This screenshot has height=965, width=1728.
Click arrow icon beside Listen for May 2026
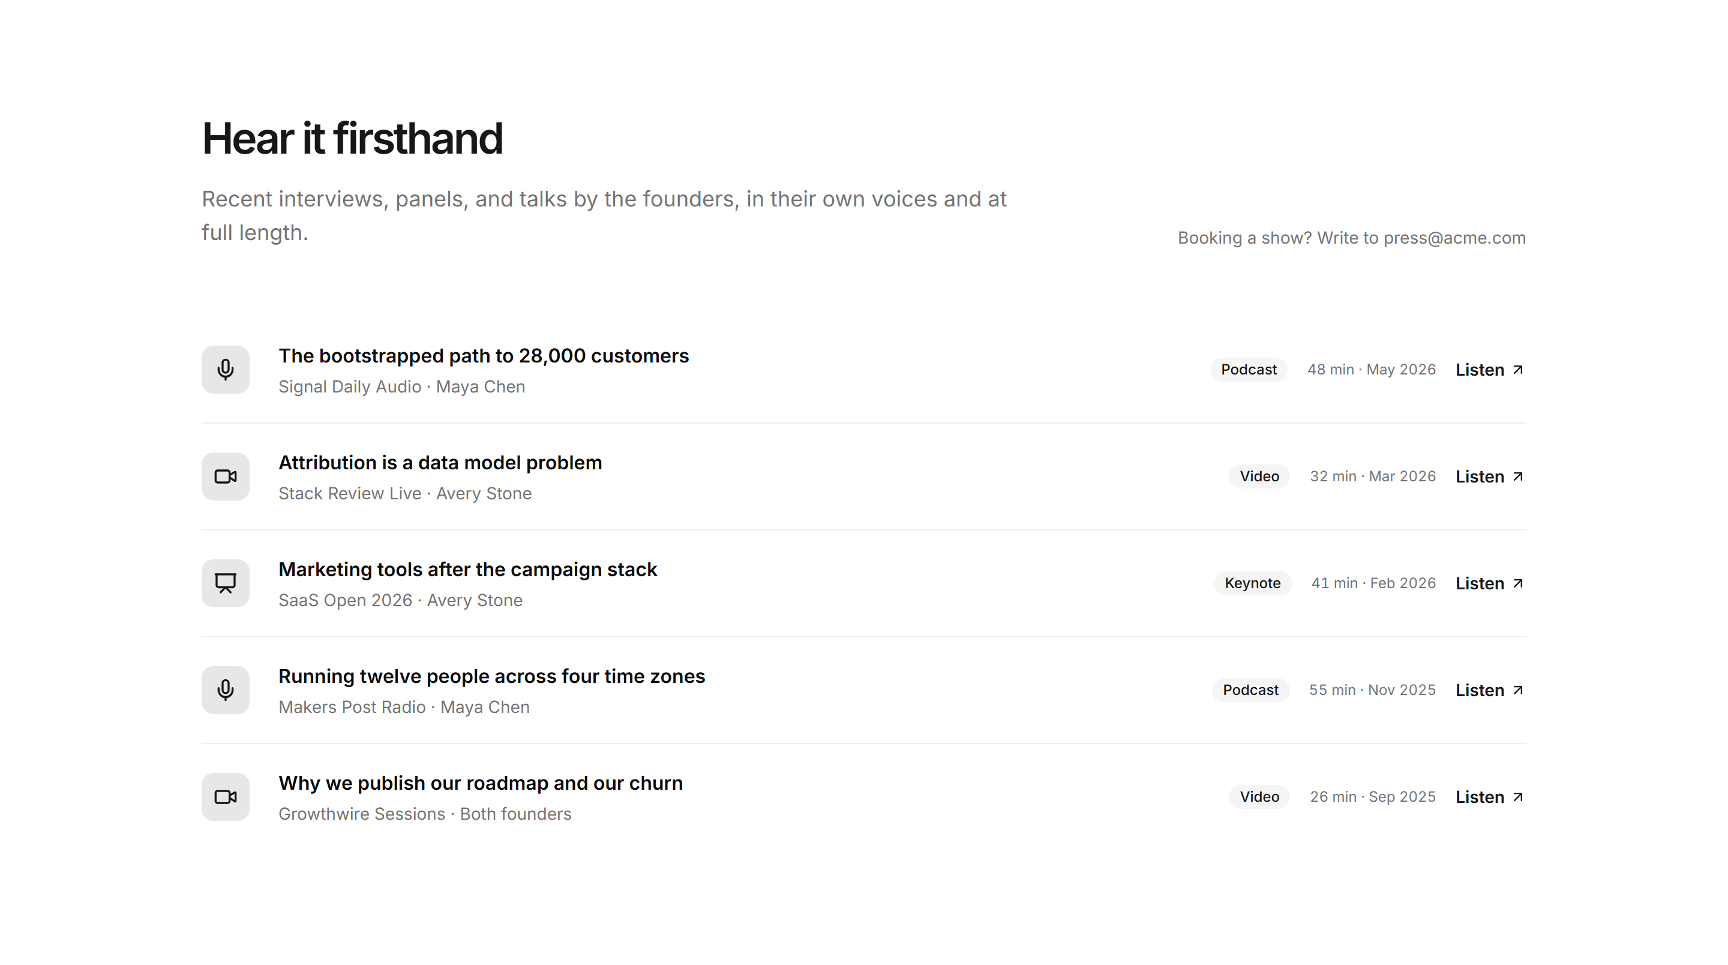tap(1518, 369)
